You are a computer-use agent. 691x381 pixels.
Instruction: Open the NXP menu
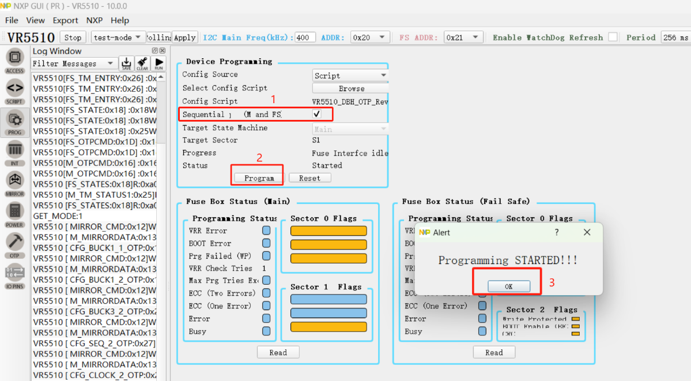[95, 20]
